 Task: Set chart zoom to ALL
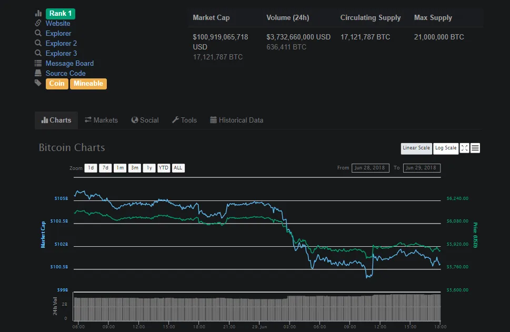coord(178,168)
